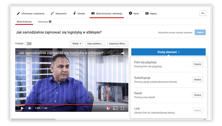Image resolution: width=222 pixels, height=126 pixels.
Task: Click the Film lub playlista option text
Action: [145, 62]
